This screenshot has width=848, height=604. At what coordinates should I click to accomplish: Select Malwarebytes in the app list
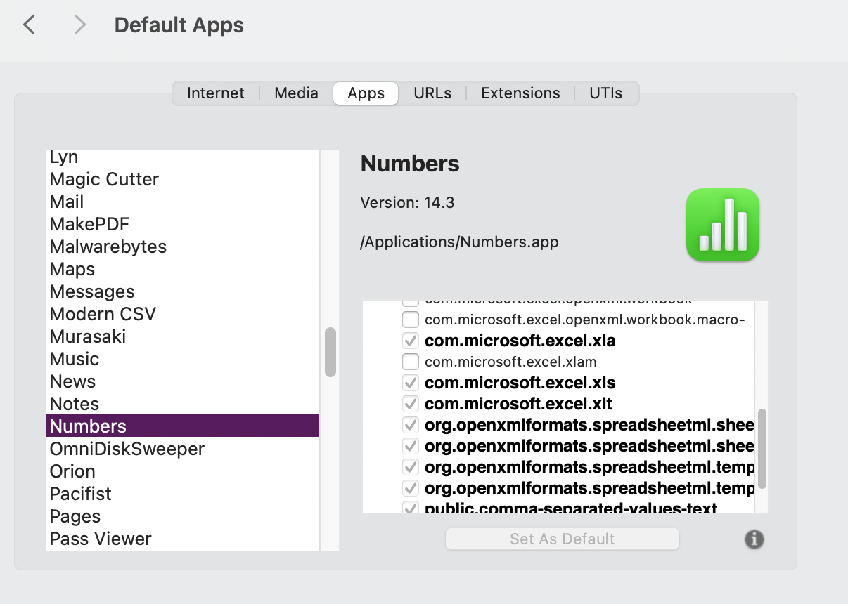(x=183, y=247)
